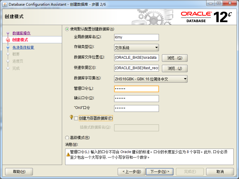
Task: Go back with 上一步 button
Action: (x=132, y=172)
